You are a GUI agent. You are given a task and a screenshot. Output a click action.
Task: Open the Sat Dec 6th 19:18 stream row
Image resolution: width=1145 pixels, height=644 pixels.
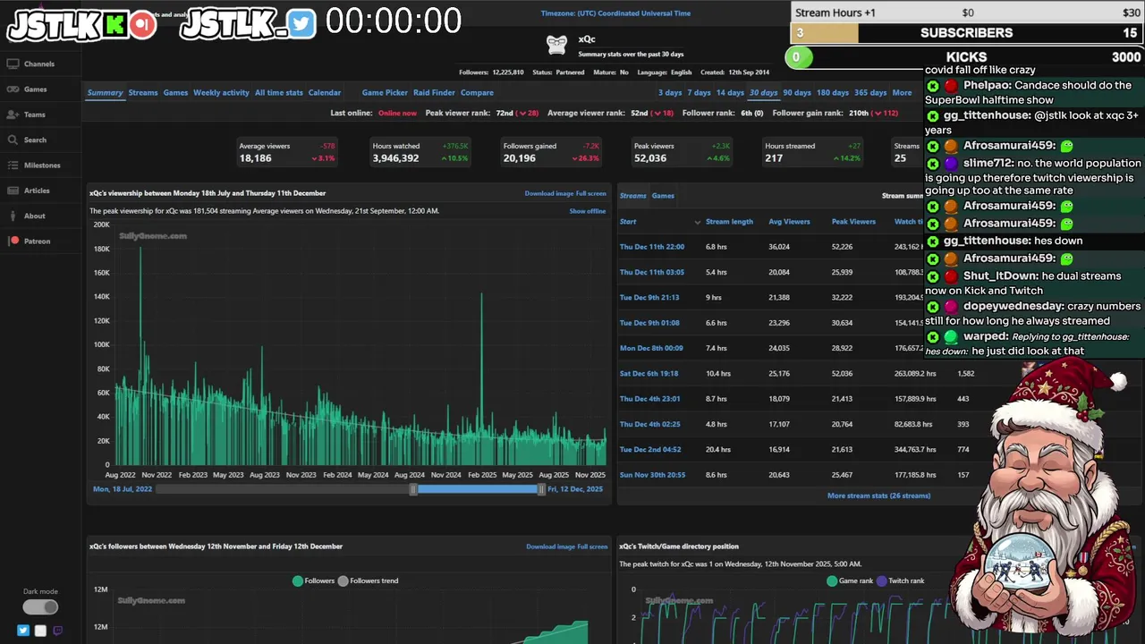pyautogui.click(x=649, y=374)
